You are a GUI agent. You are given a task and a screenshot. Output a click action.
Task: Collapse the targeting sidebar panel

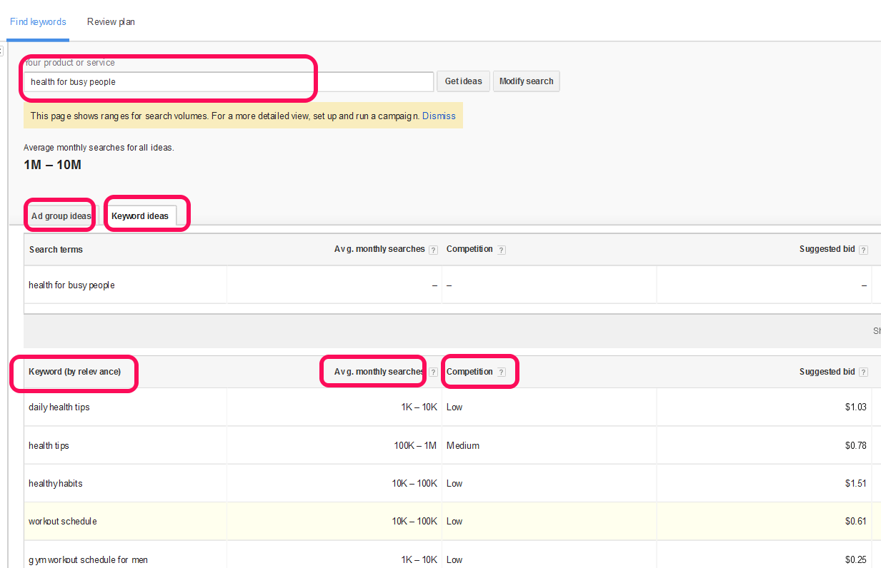[2, 51]
